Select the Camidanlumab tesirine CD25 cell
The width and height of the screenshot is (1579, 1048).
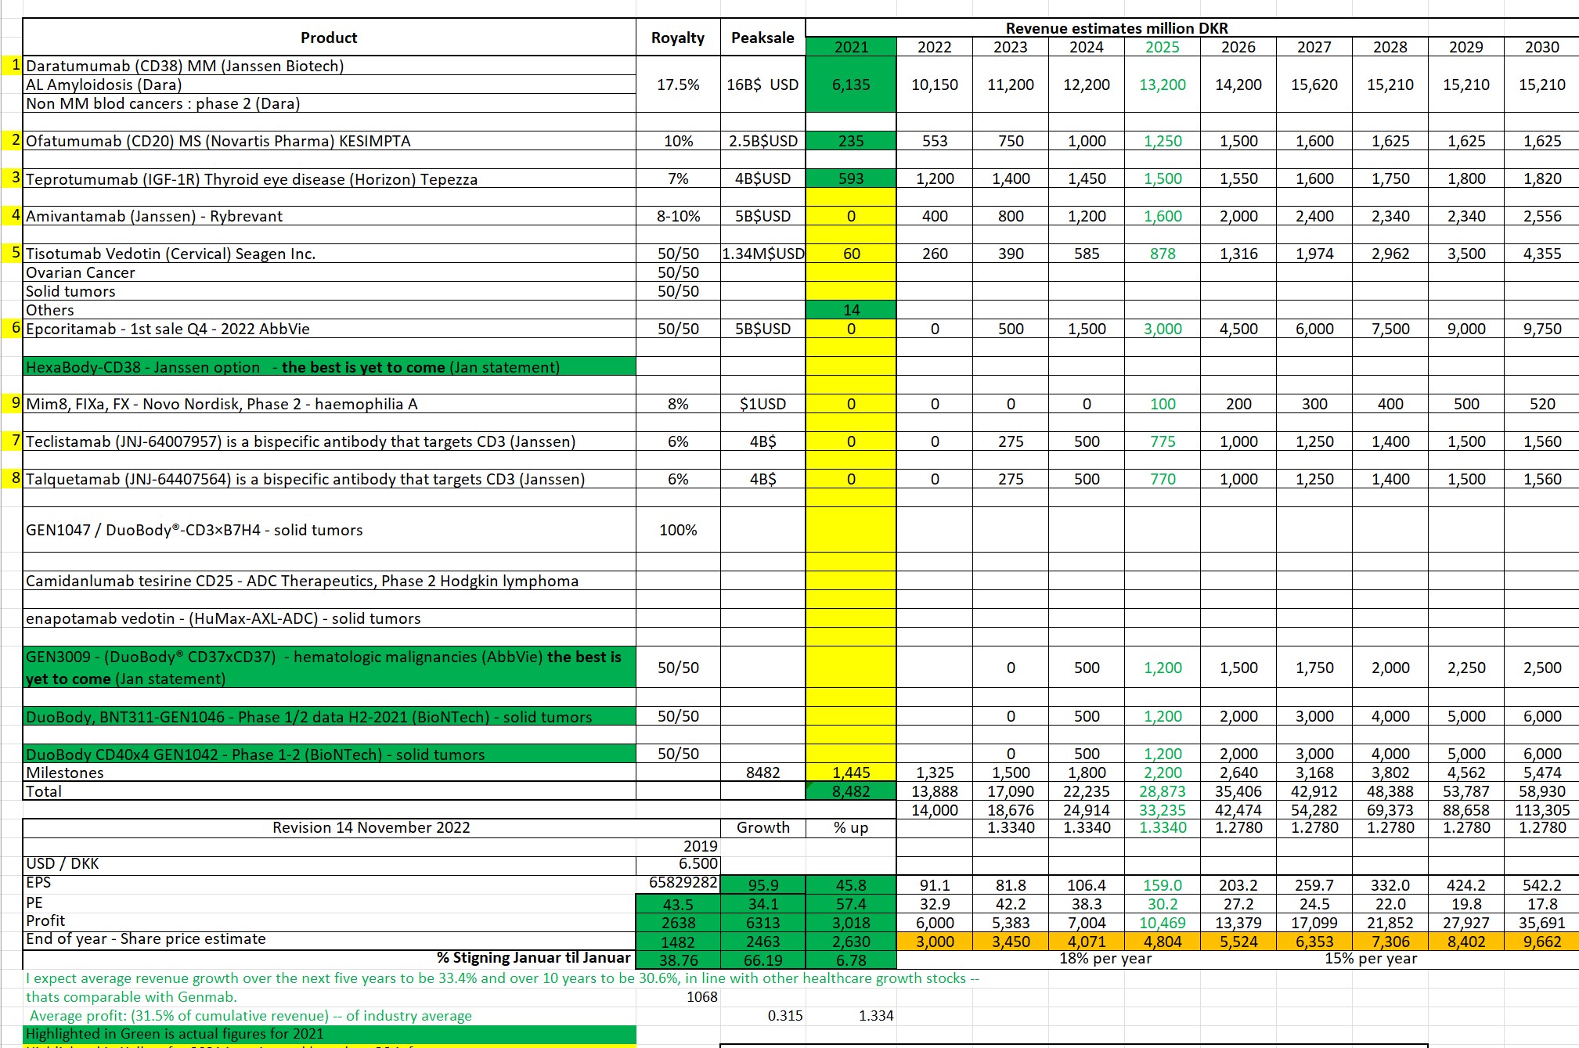click(x=329, y=581)
